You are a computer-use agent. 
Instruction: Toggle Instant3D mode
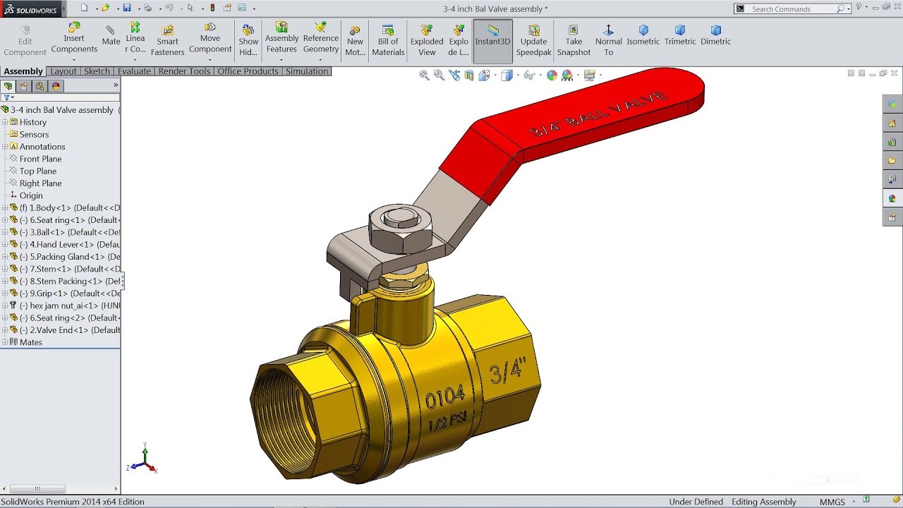coord(492,35)
